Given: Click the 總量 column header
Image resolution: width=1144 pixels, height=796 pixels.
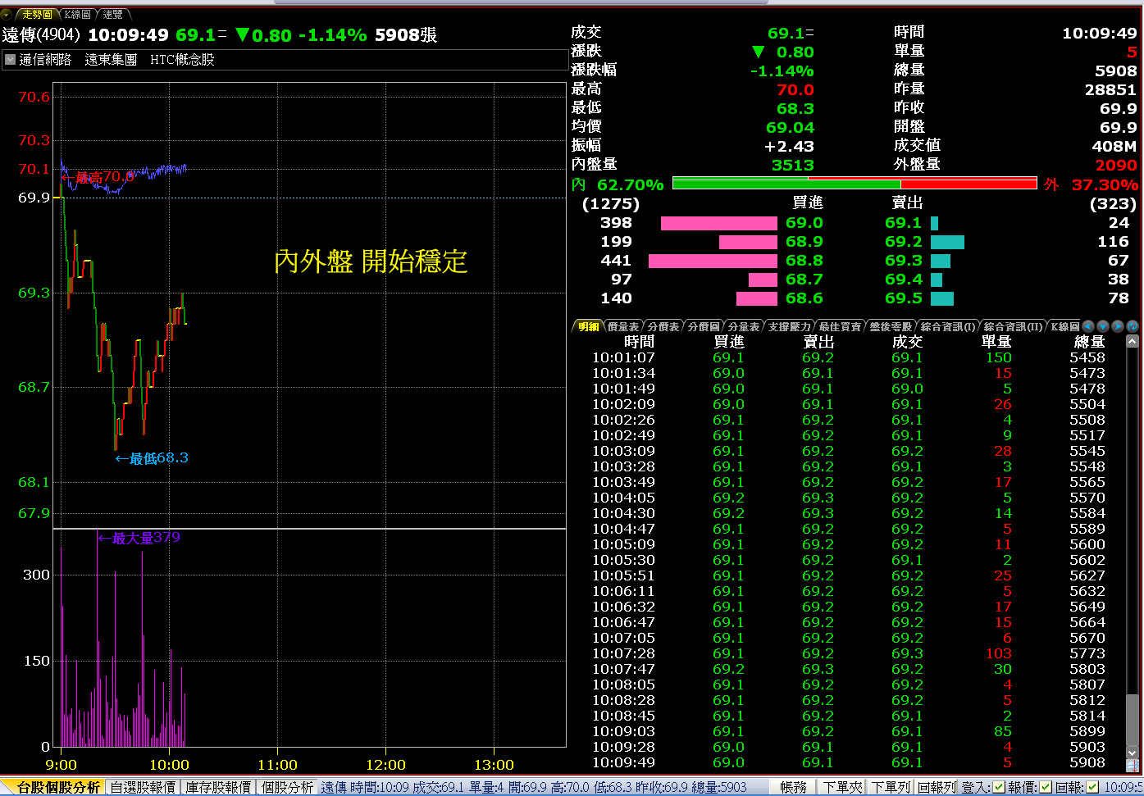Looking at the screenshot, I should coord(1090,342).
